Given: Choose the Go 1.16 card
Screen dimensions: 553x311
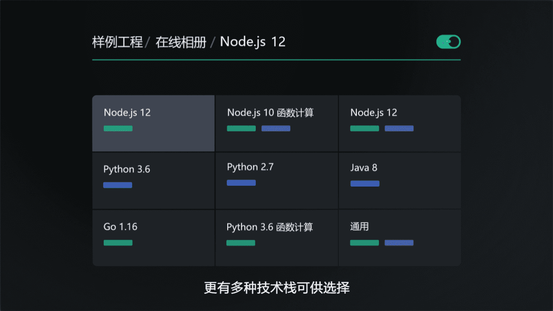Looking at the screenshot, I should (x=153, y=238).
